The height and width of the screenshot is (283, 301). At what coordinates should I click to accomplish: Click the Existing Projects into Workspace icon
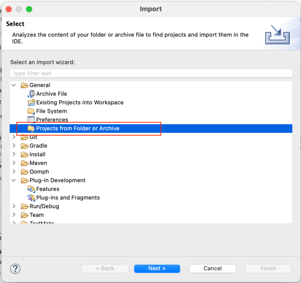(x=31, y=102)
